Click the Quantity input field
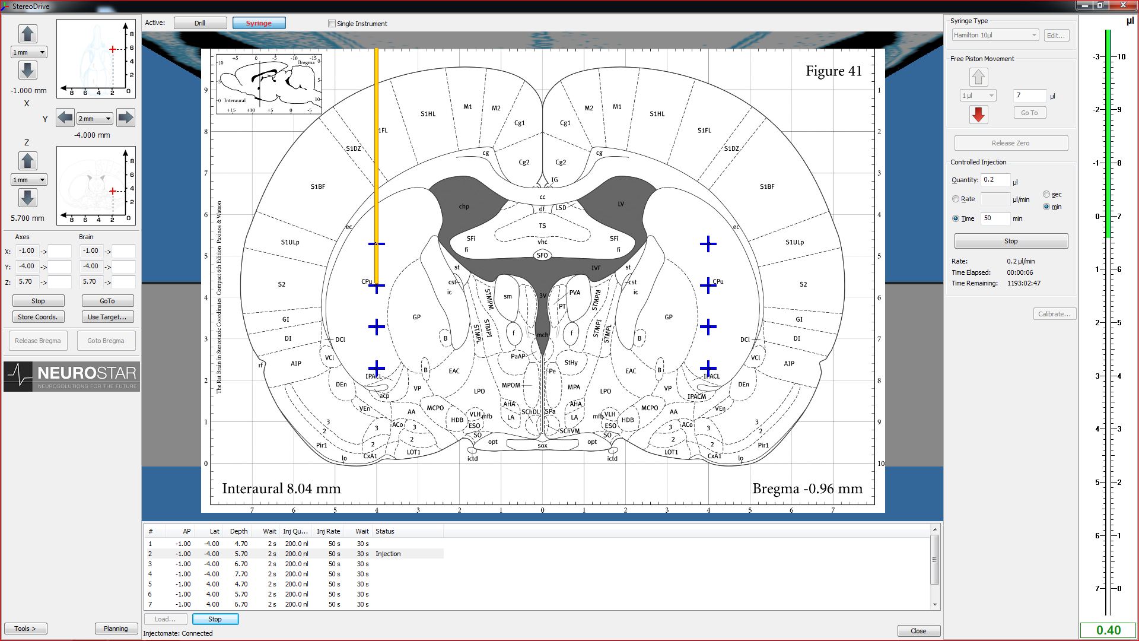The width and height of the screenshot is (1139, 641). point(995,180)
